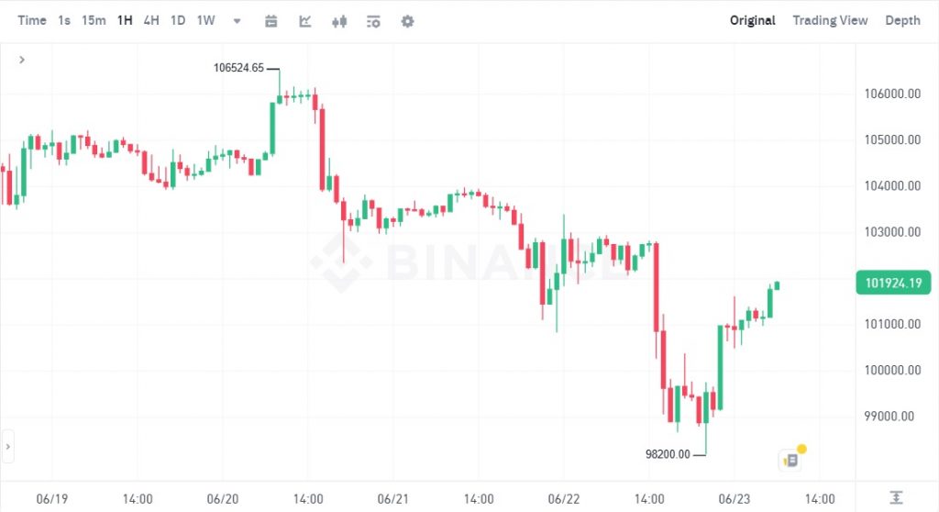Select the 1s time interval

tap(64, 20)
